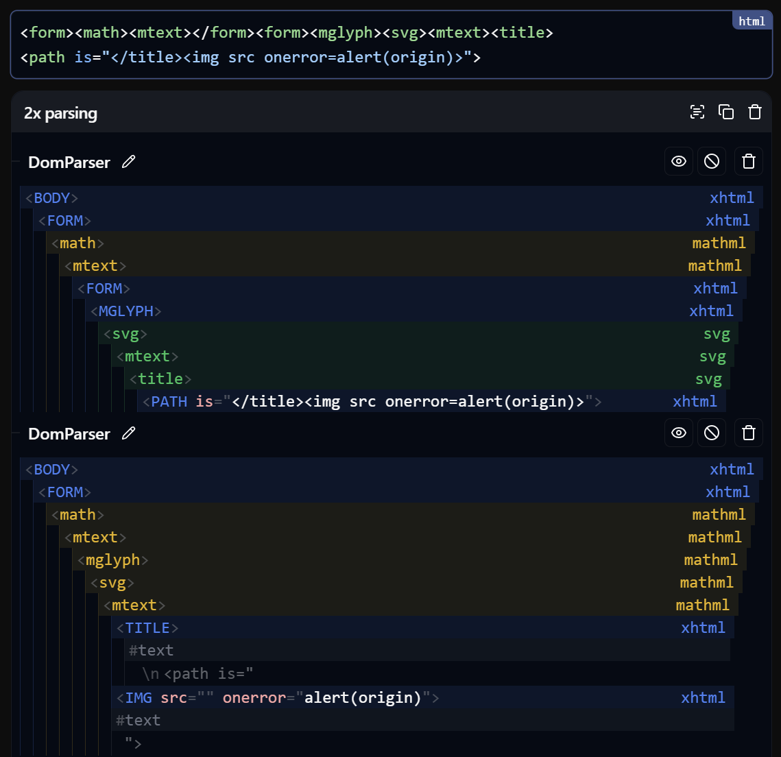This screenshot has width=781, height=757.
Task: Select the mtext node under svg in second tree
Action: 418,605
